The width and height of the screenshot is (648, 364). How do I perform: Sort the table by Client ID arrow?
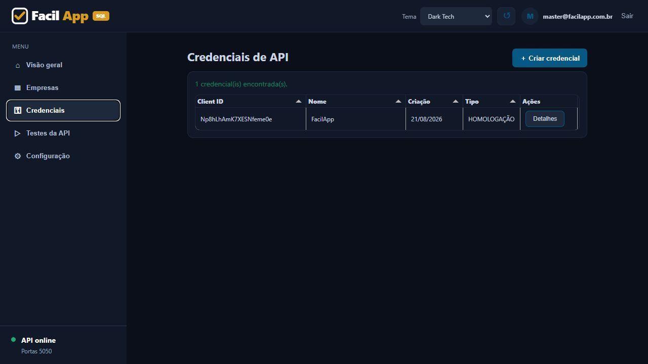click(299, 102)
